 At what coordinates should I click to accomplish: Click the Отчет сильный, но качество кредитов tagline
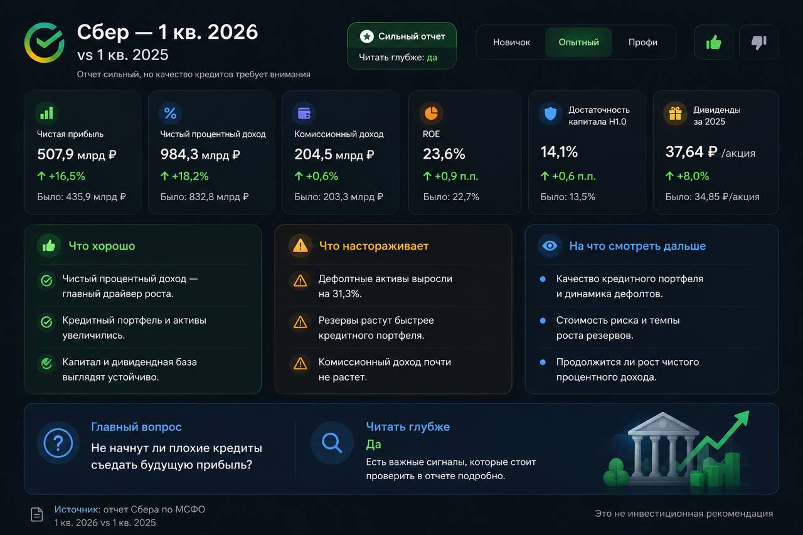coord(194,74)
